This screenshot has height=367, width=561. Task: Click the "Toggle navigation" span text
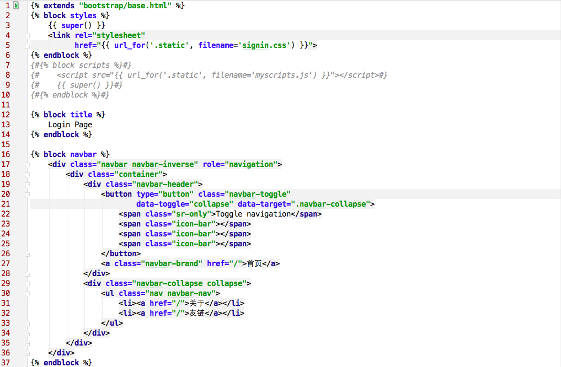tap(253, 214)
